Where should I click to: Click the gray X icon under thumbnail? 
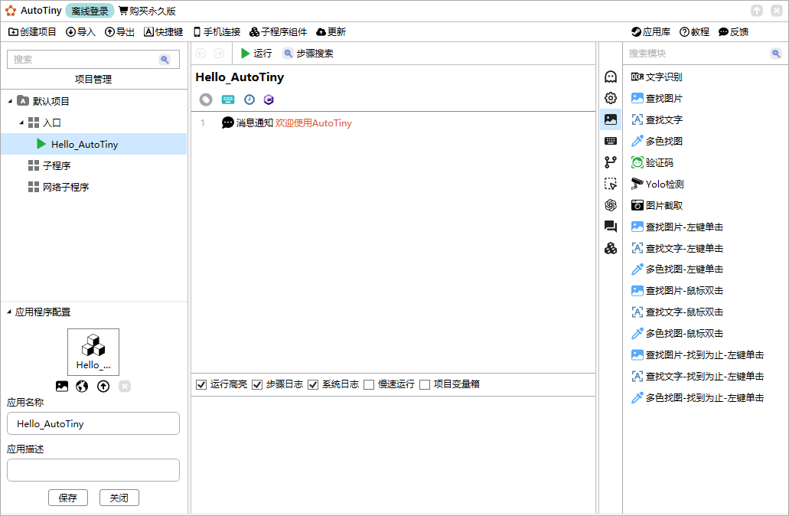pyautogui.click(x=125, y=386)
